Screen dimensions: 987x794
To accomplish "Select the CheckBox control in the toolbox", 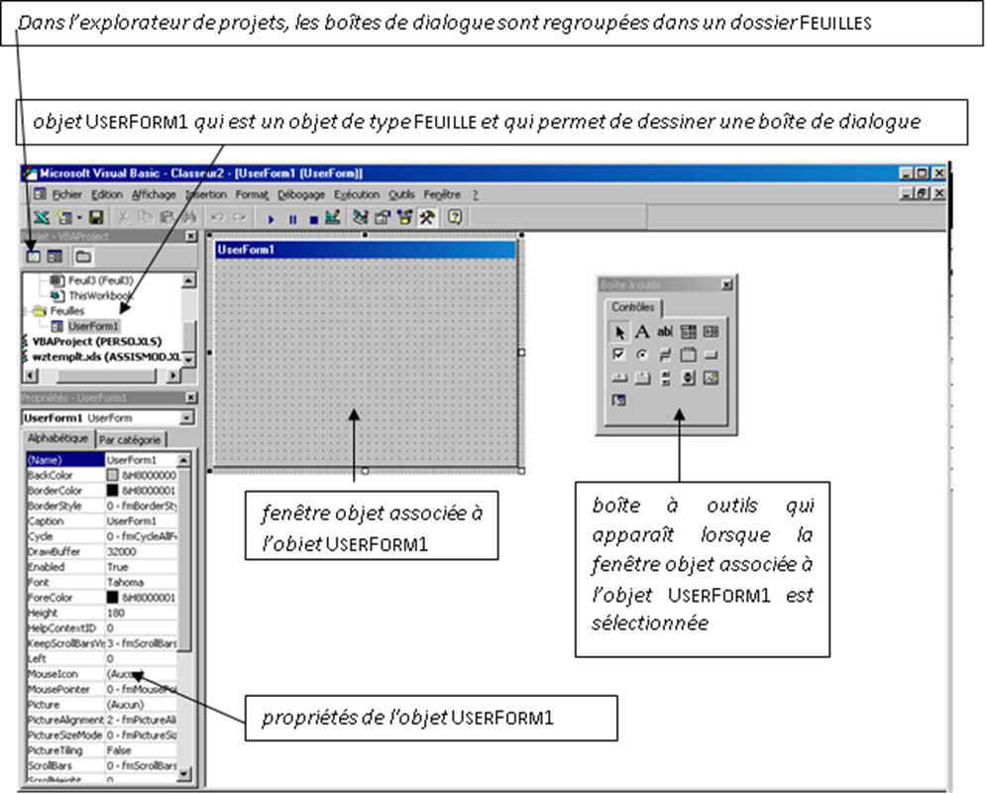I will (x=618, y=355).
